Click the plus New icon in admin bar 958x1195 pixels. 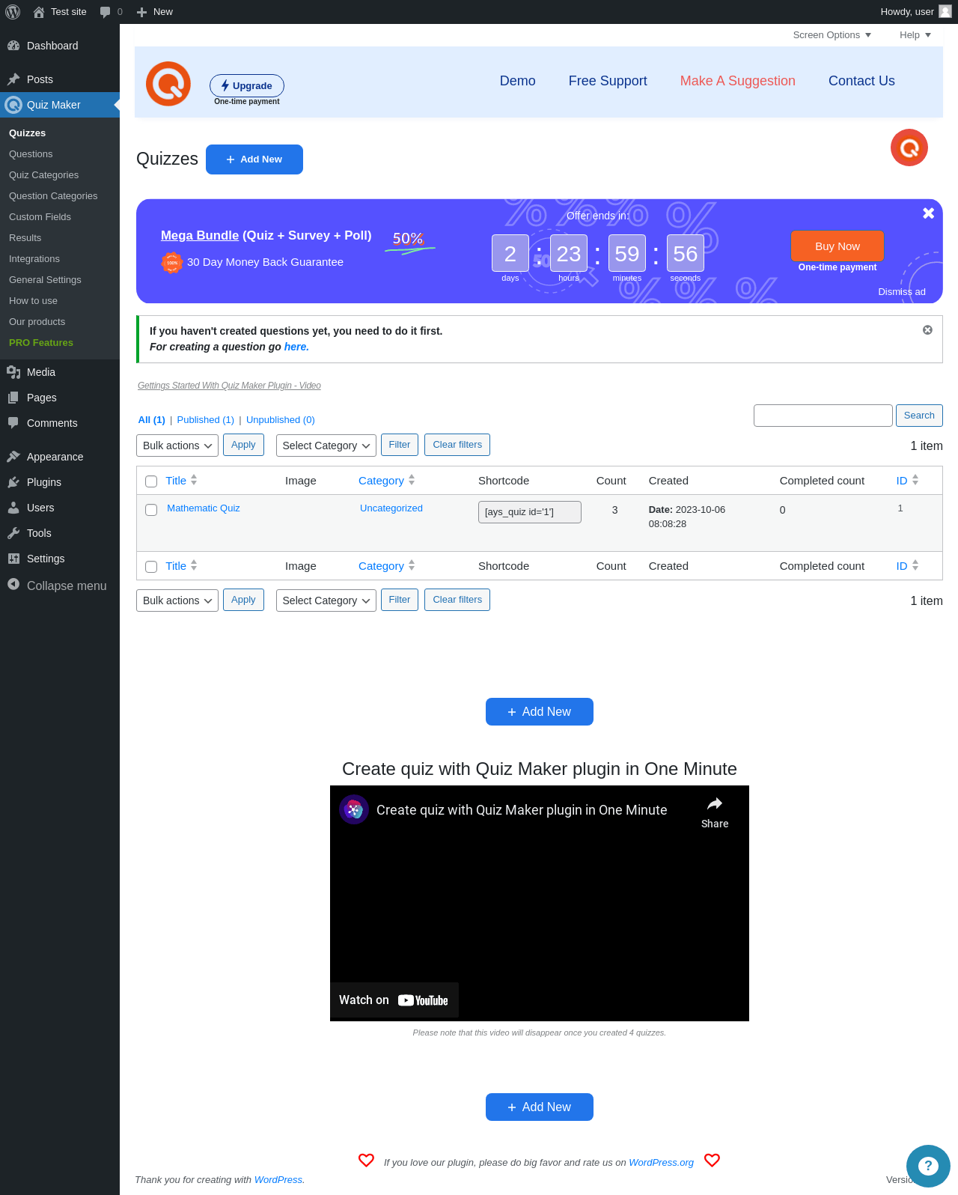point(141,12)
